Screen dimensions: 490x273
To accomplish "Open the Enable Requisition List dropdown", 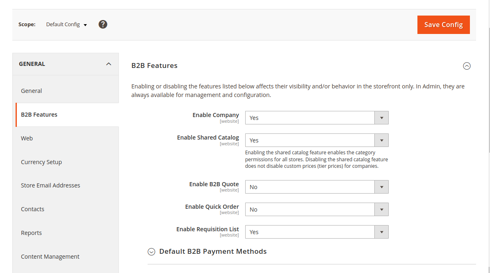I will pyautogui.click(x=317, y=232).
